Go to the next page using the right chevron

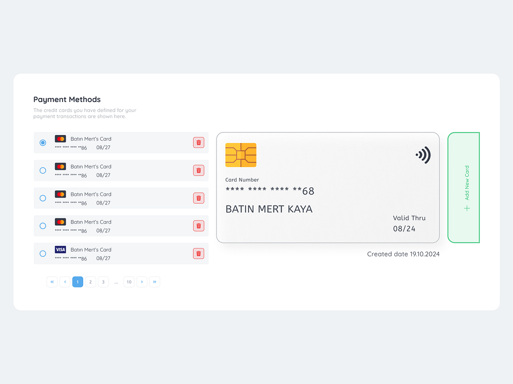(x=142, y=281)
